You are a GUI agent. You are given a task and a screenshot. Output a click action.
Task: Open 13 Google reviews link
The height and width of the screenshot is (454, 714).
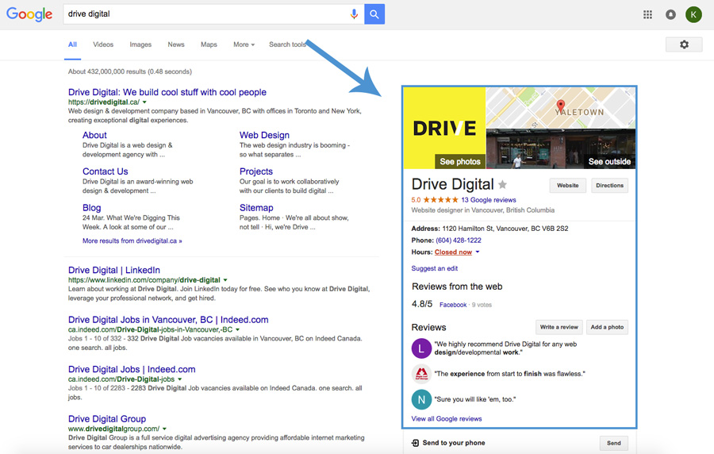tap(488, 200)
